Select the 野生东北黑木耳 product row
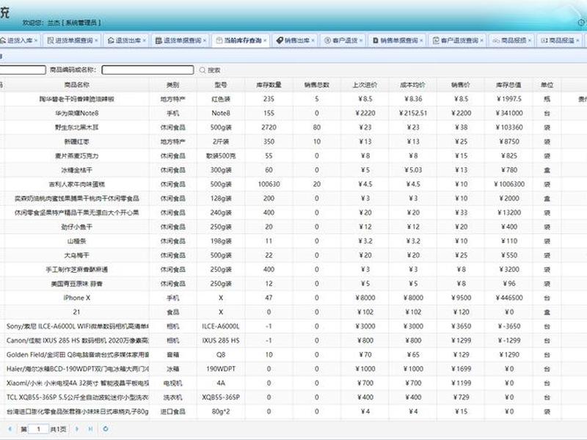 point(293,127)
